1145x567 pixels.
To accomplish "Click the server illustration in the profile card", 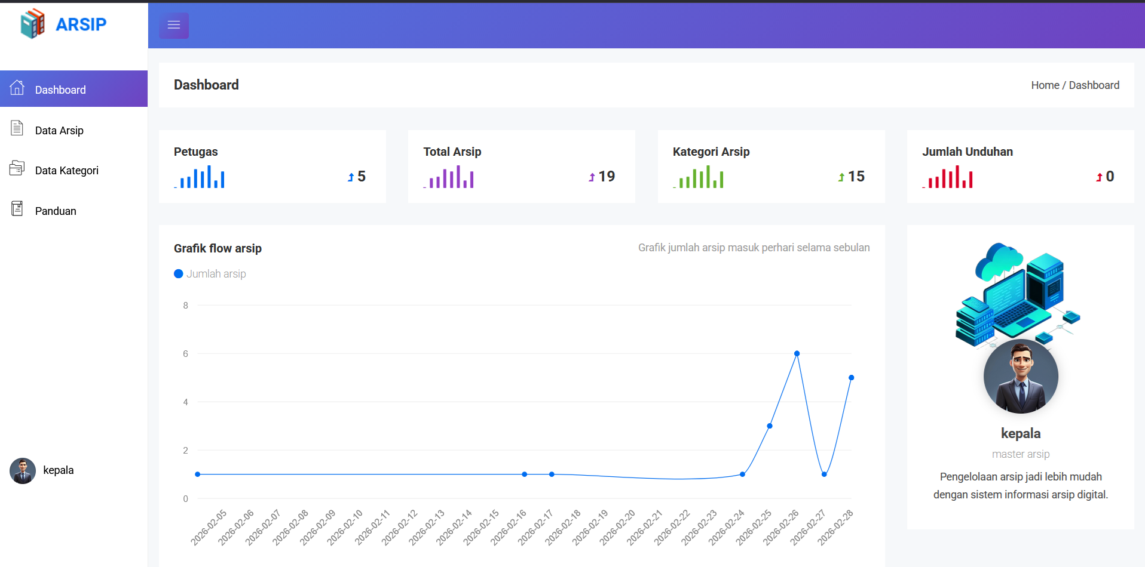I will 1018,294.
